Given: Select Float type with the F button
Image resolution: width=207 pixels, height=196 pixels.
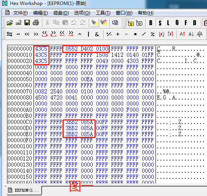Looking at the screenshot, I should [x=186, y=23].
